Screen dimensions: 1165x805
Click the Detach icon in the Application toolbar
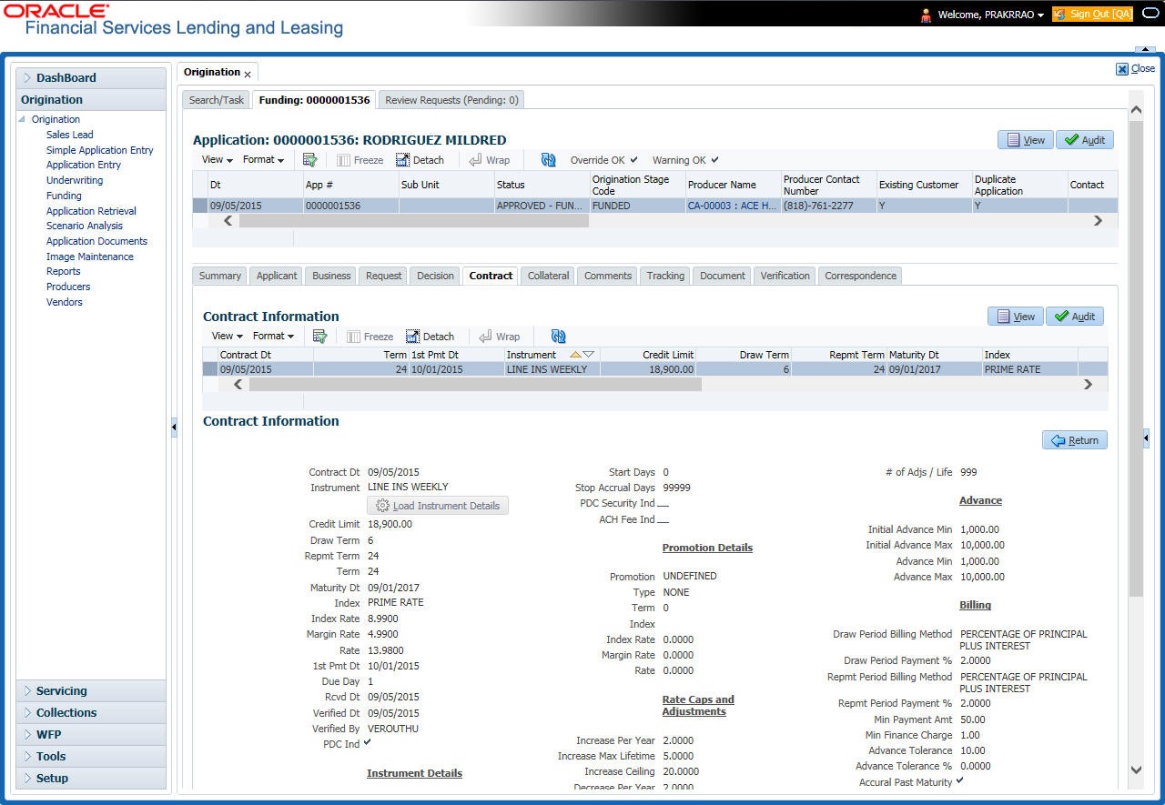403,160
